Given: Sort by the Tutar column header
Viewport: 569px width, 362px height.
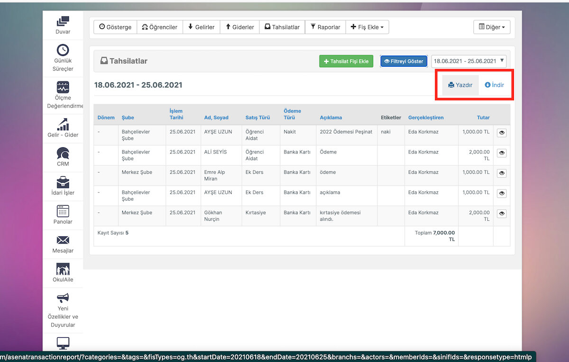Looking at the screenshot, I should [483, 118].
